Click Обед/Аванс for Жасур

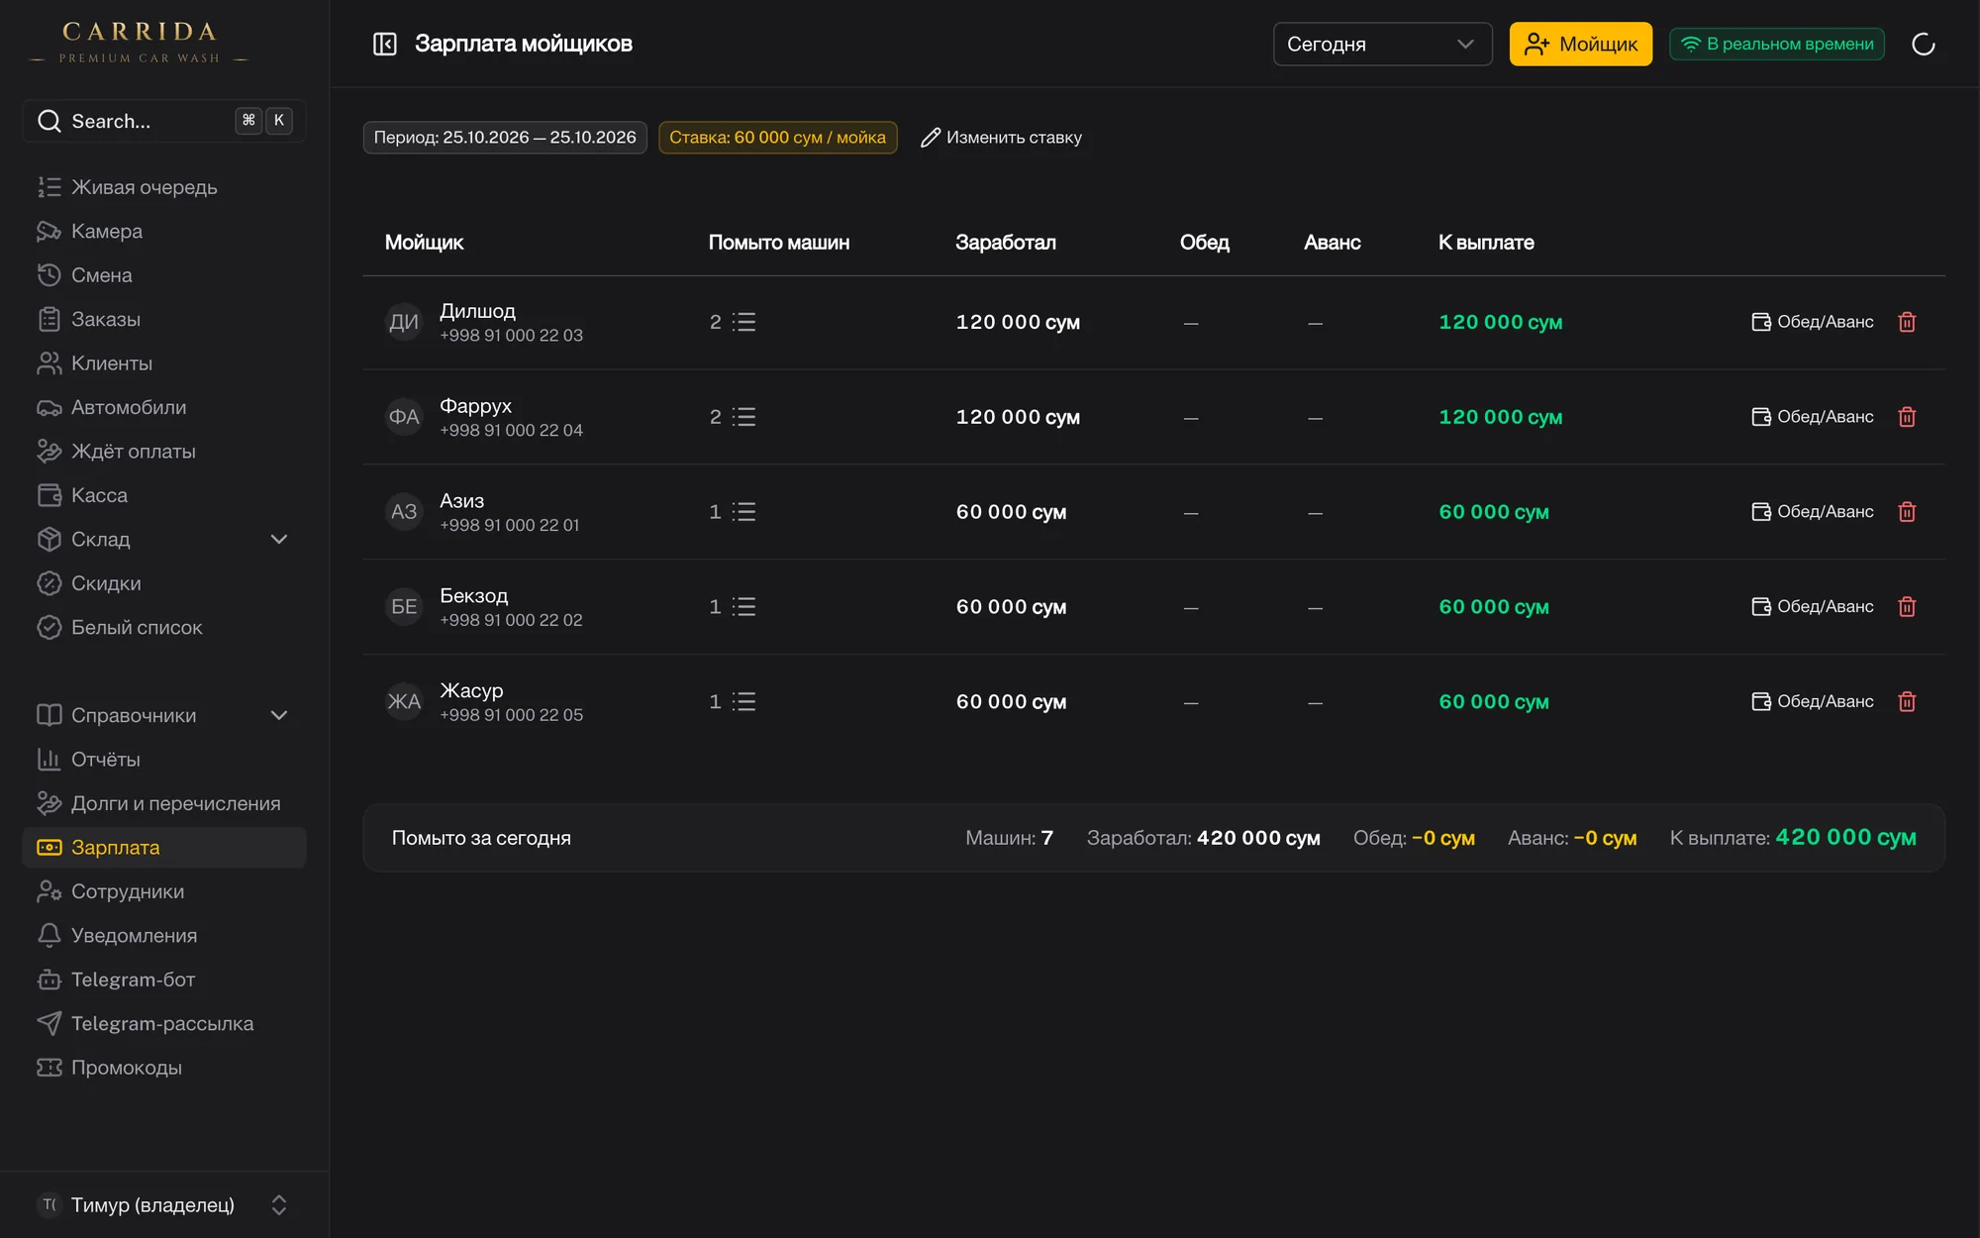pyautogui.click(x=1812, y=701)
